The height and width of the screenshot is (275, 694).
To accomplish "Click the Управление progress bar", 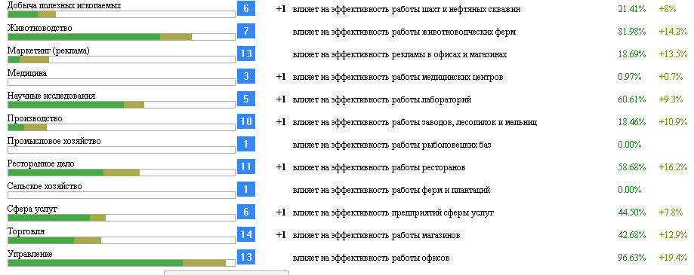I will click(122, 263).
